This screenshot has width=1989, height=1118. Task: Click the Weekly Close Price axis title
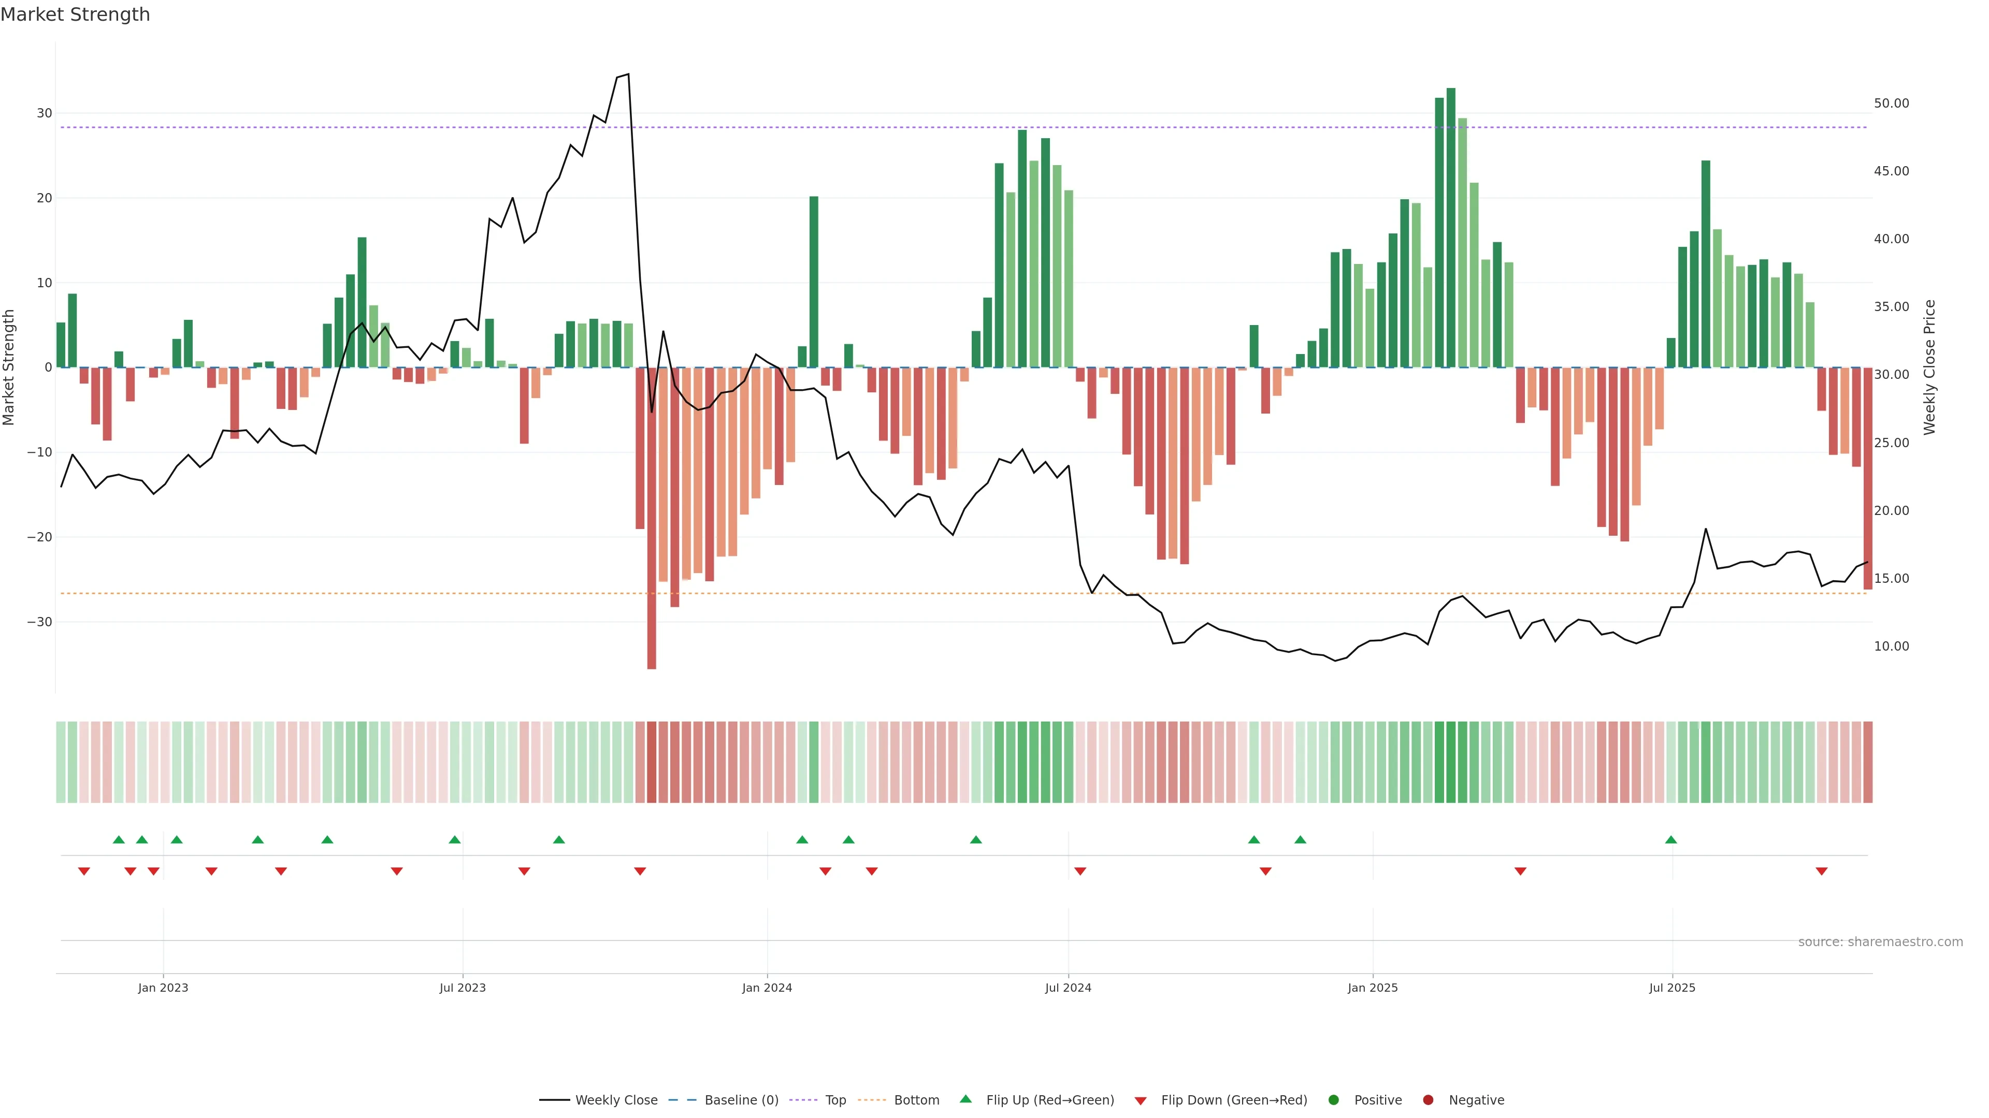point(1929,367)
